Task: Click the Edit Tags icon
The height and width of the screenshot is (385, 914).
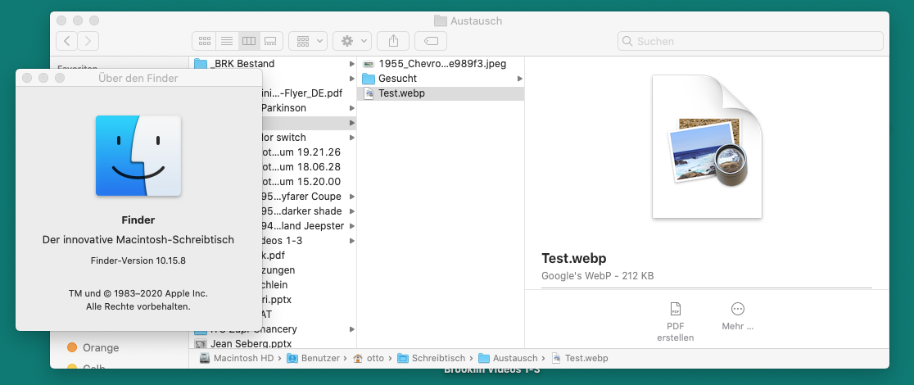Action: [x=431, y=40]
